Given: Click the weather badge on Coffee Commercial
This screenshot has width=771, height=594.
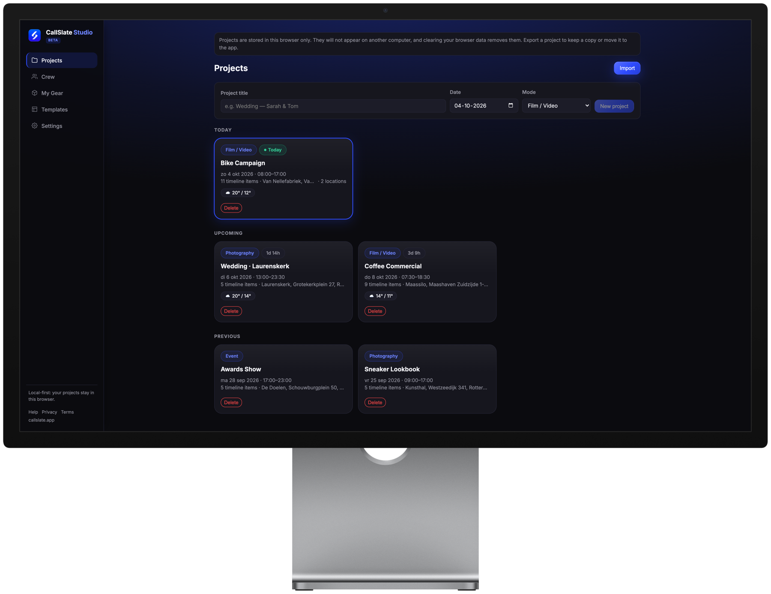Looking at the screenshot, I should tap(381, 296).
